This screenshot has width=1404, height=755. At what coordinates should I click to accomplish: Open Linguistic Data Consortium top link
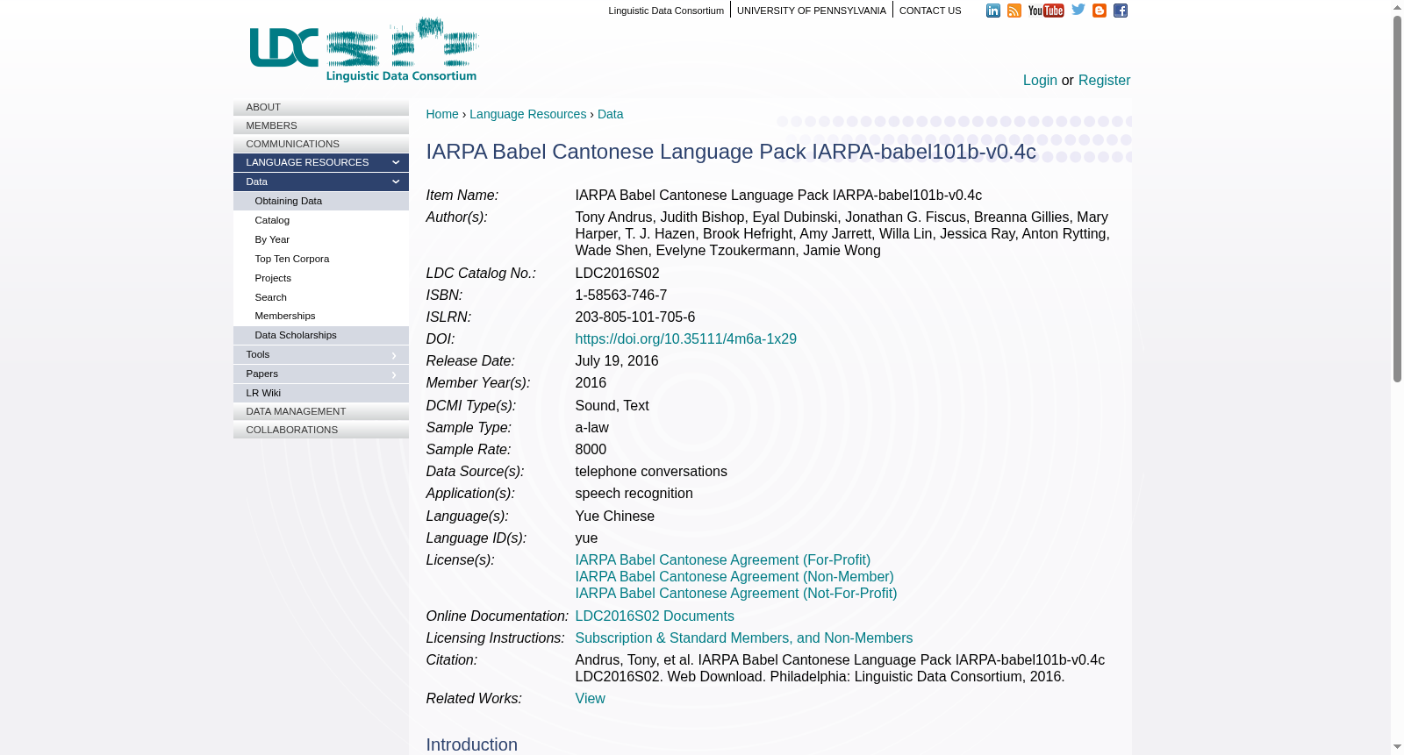click(666, 11)
